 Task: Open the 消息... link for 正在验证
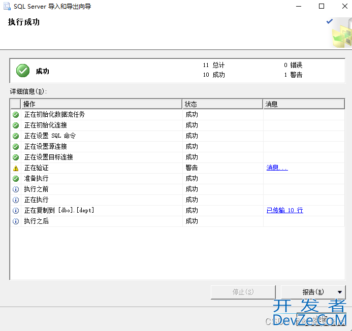[277, 168]
